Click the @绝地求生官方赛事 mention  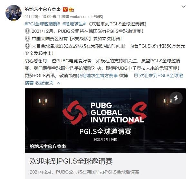pyautogui.click(x=98, y=76)
